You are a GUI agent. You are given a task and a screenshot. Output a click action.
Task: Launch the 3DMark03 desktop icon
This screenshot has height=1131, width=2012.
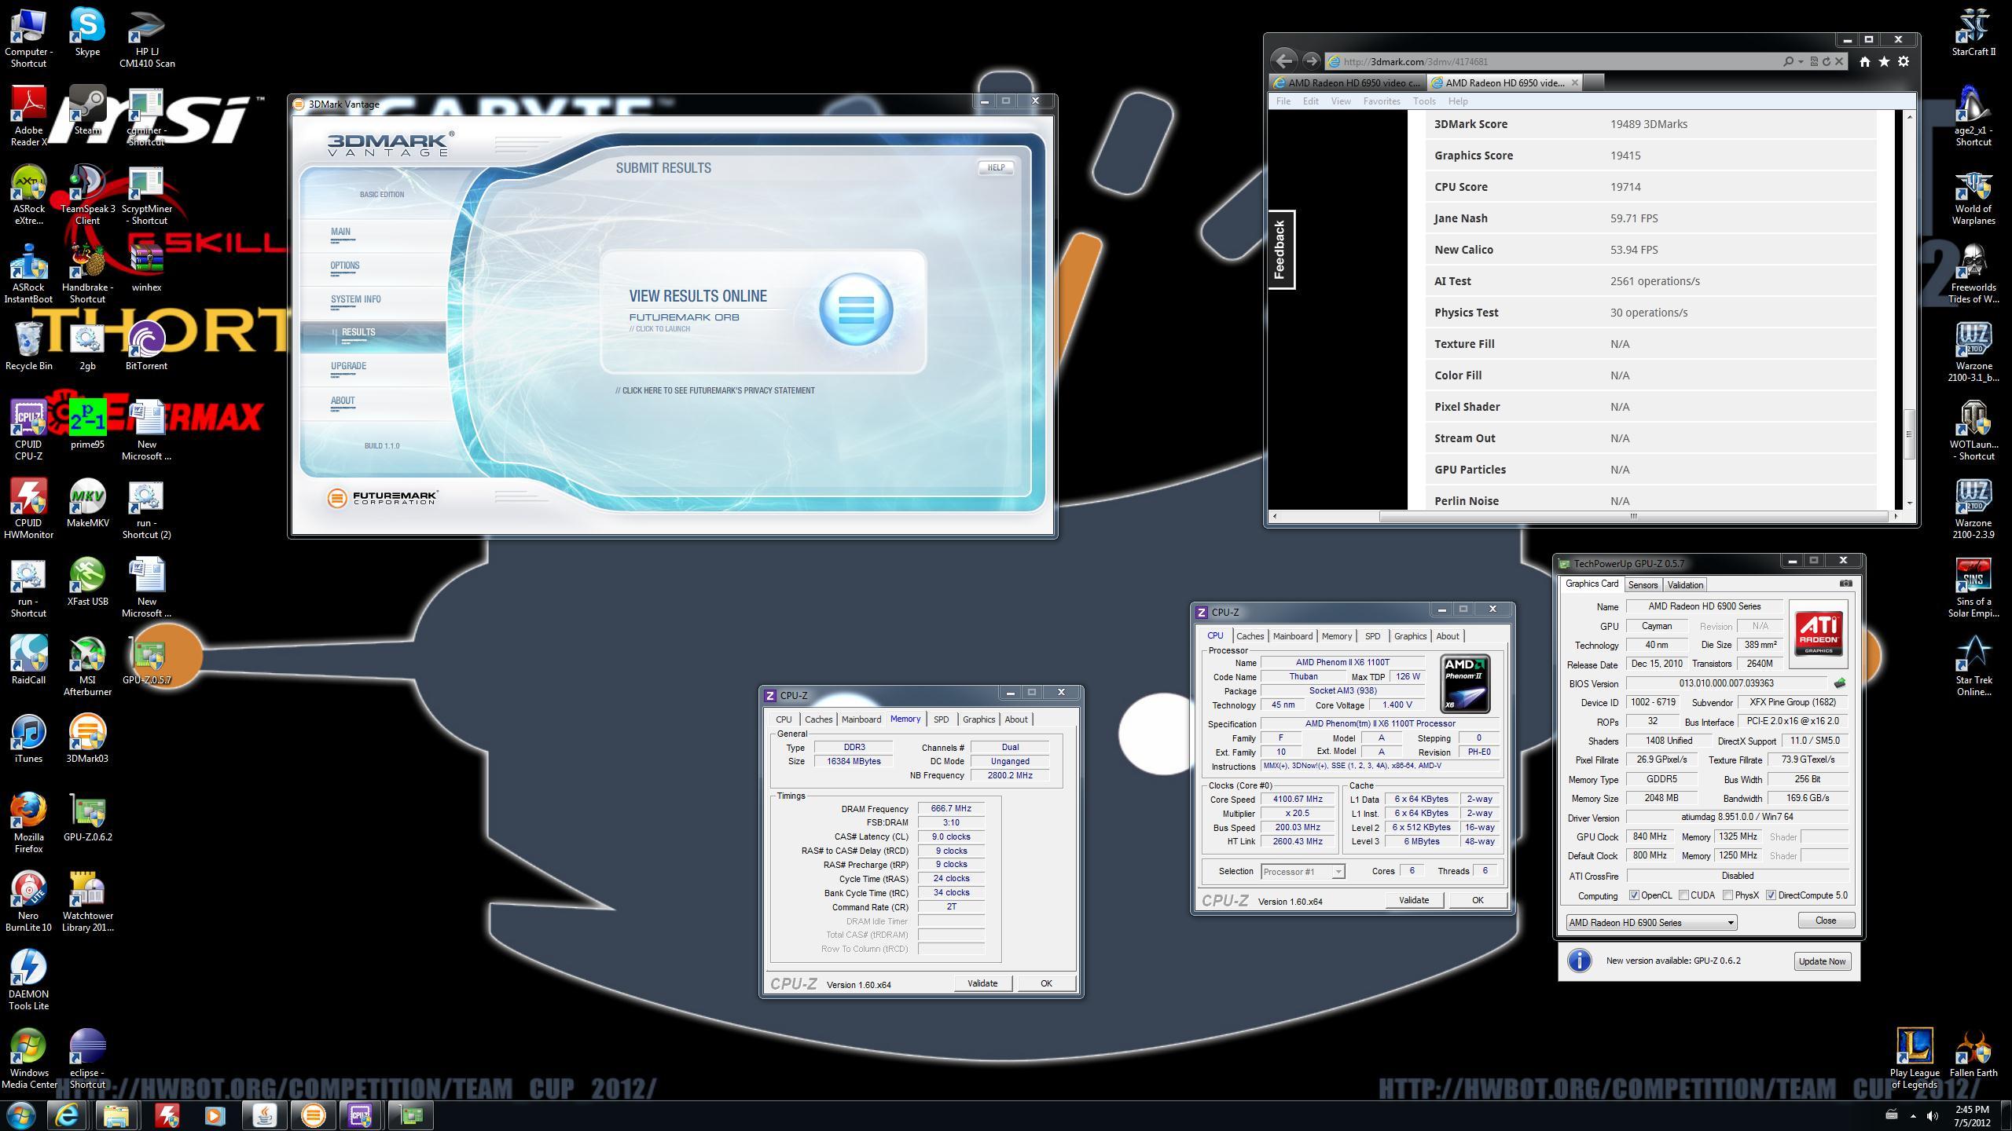pos(87,738)
